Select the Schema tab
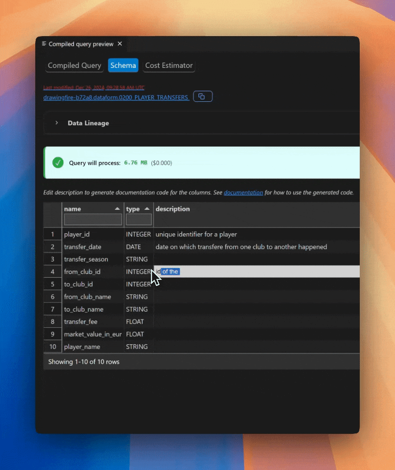This screenshot has width=395, height=470. pos(123,65)
